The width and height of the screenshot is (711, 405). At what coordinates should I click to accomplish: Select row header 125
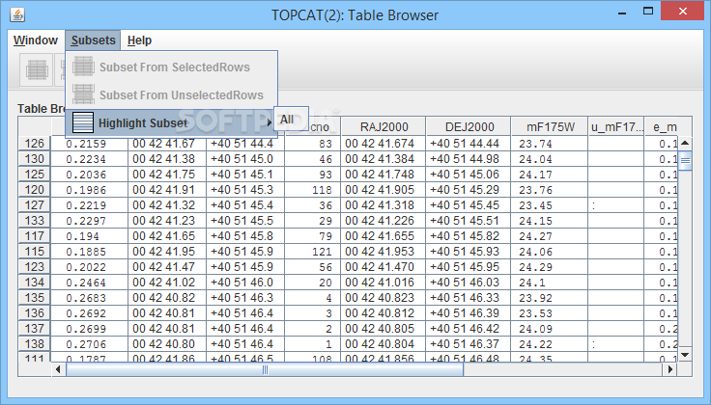35,175
